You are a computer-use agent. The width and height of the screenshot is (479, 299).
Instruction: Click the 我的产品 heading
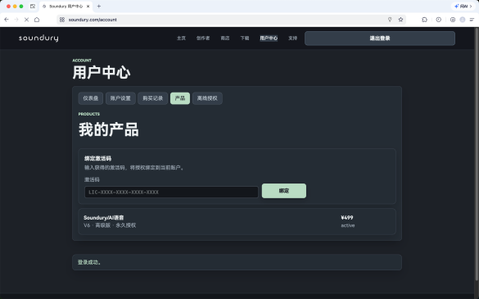click(108, 129)
